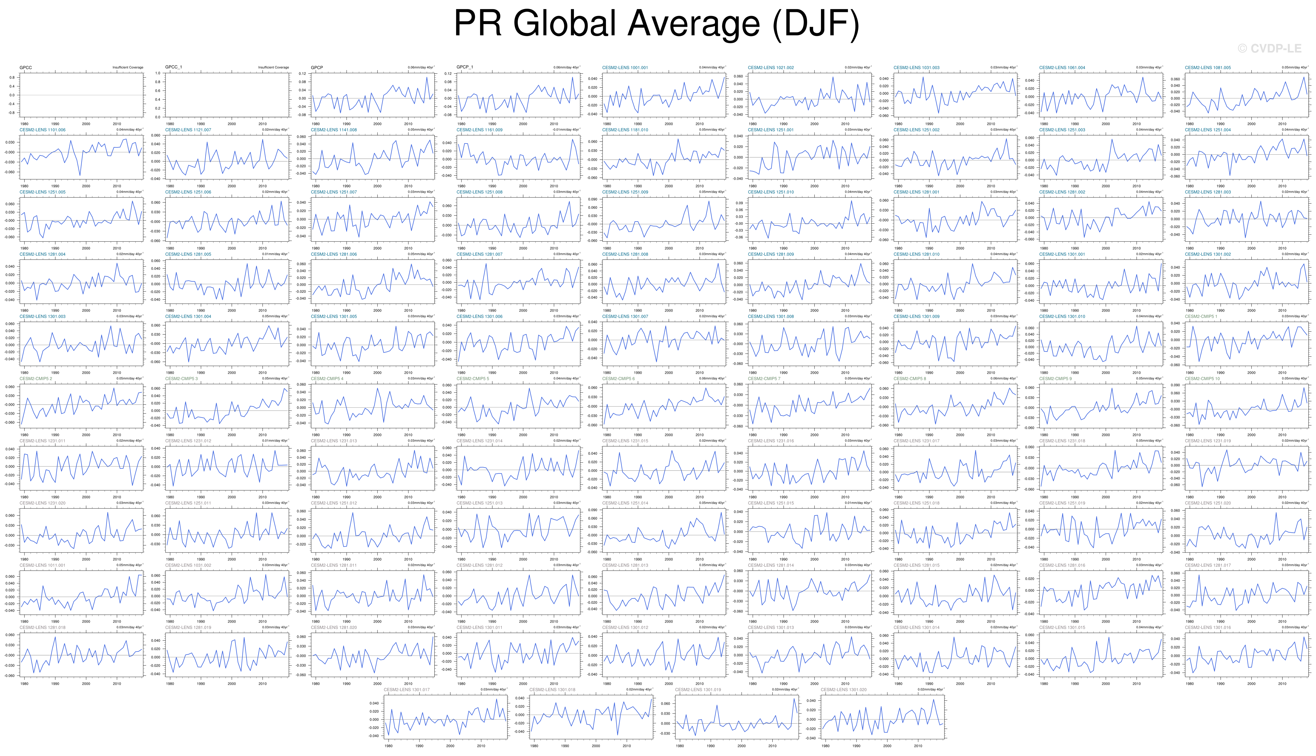Click the CVDP-LE copyright watermark
Viewport: 1316px width, 756px height.
[x=1269, y=49]
